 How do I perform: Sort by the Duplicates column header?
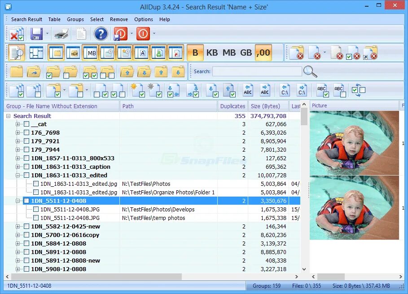pyautogui.click(x=233, y=106)
